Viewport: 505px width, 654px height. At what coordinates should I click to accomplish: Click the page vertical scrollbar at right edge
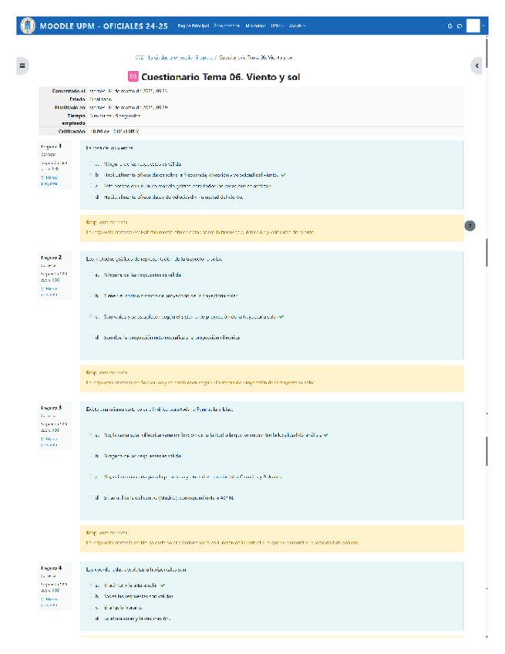486,52
